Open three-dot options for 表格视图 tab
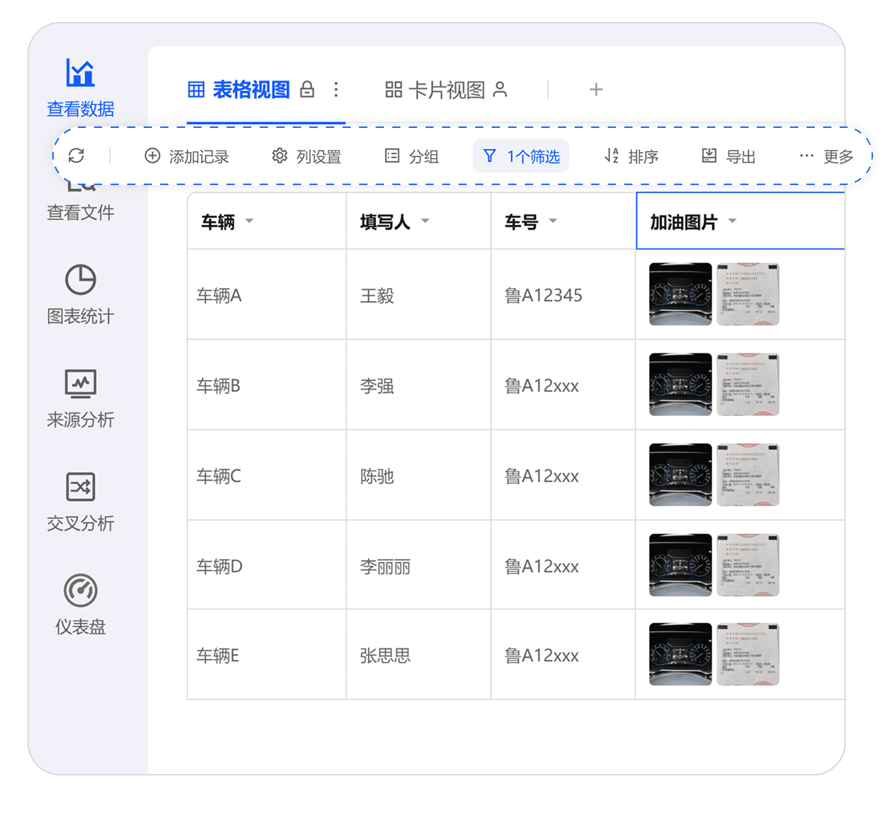 click(x=336, y=90)
